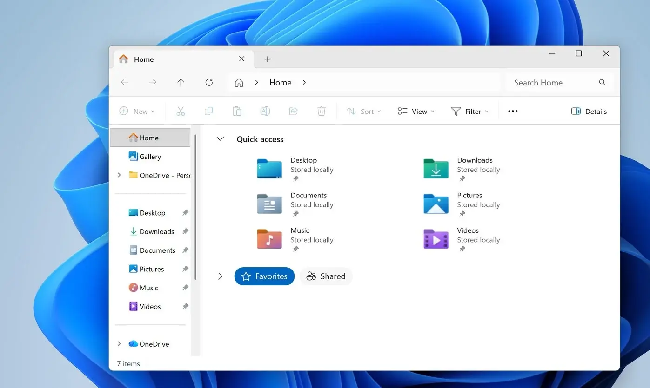
Task: Open the Videos folder icon in Quick access
Action: coord(436,239)
